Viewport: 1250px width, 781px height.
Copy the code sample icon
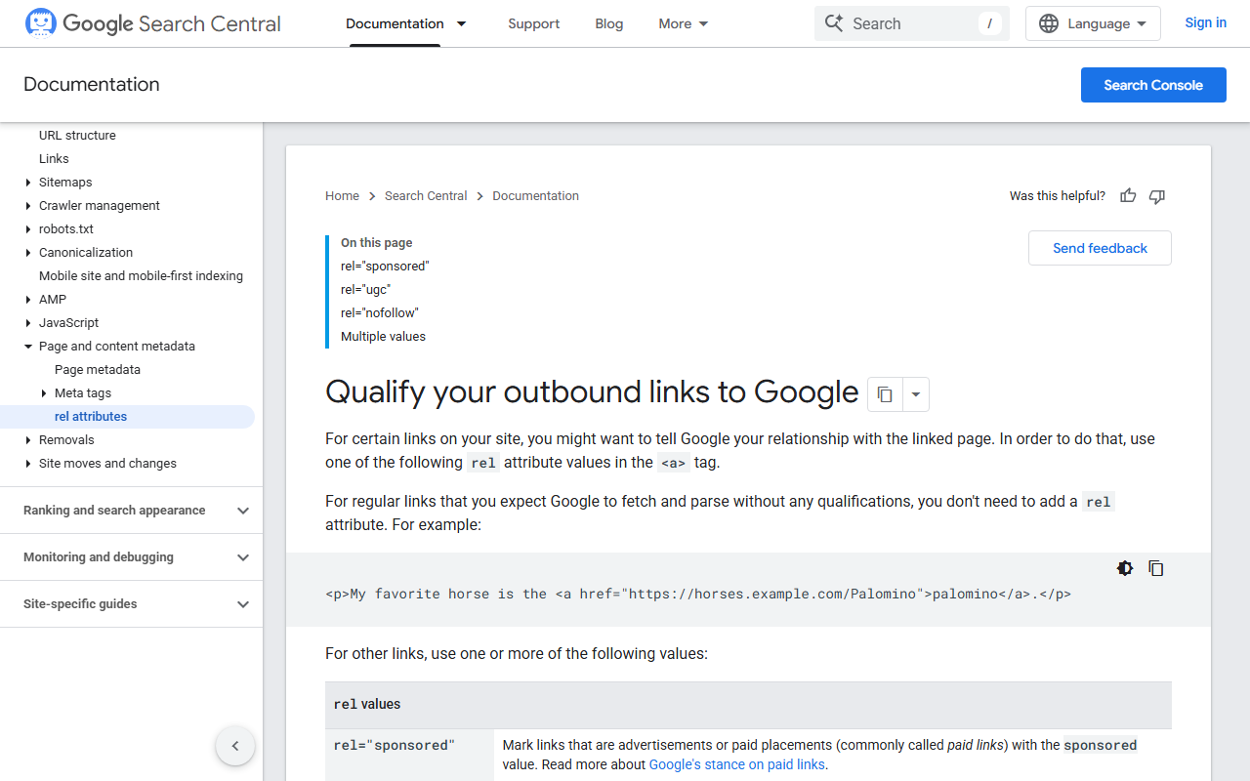[x=1156, y=568]
